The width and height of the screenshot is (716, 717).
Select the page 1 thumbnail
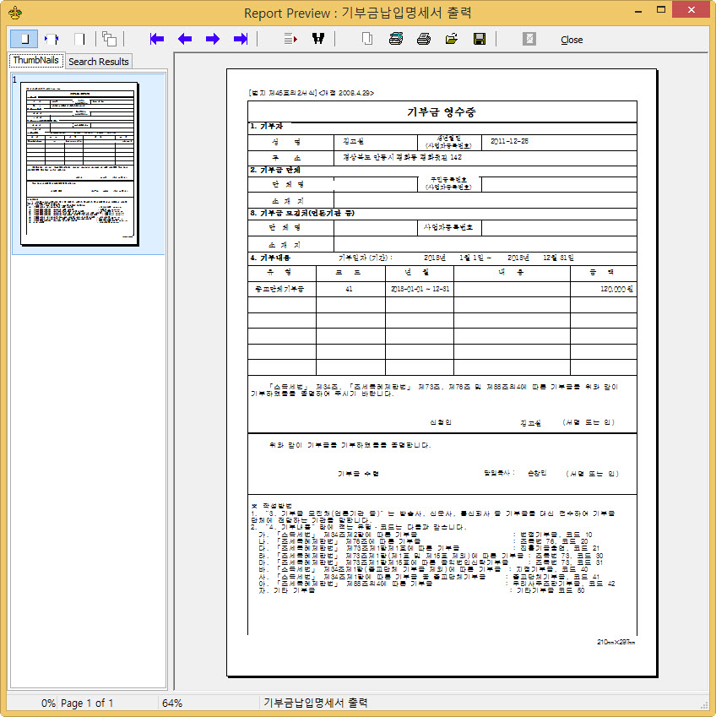click(x=79, y=164)
